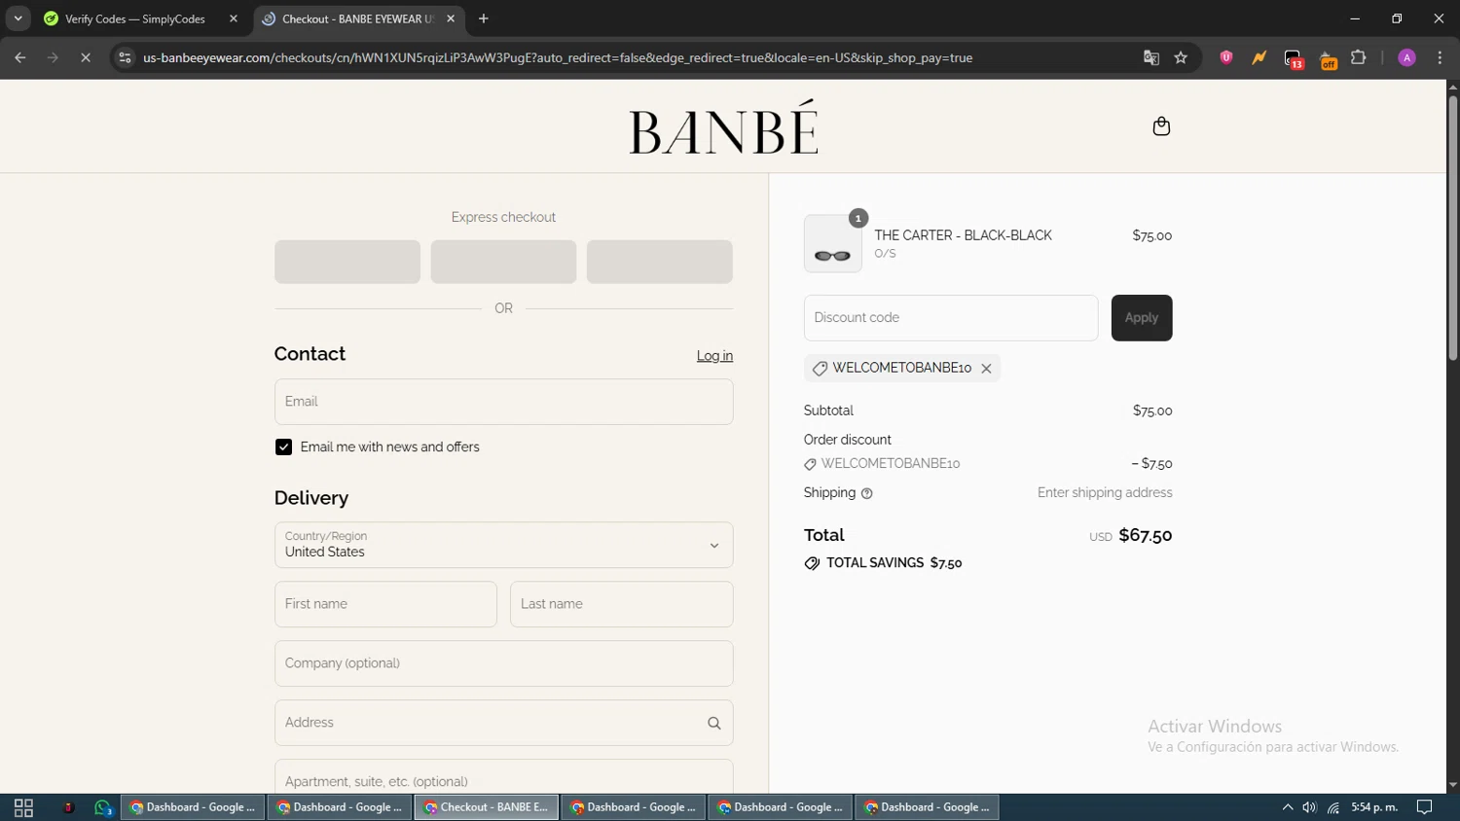Screen dimensions: 1460x821
Task: Open the orange lightning extension icon
Action: [x=1259, y=58]
